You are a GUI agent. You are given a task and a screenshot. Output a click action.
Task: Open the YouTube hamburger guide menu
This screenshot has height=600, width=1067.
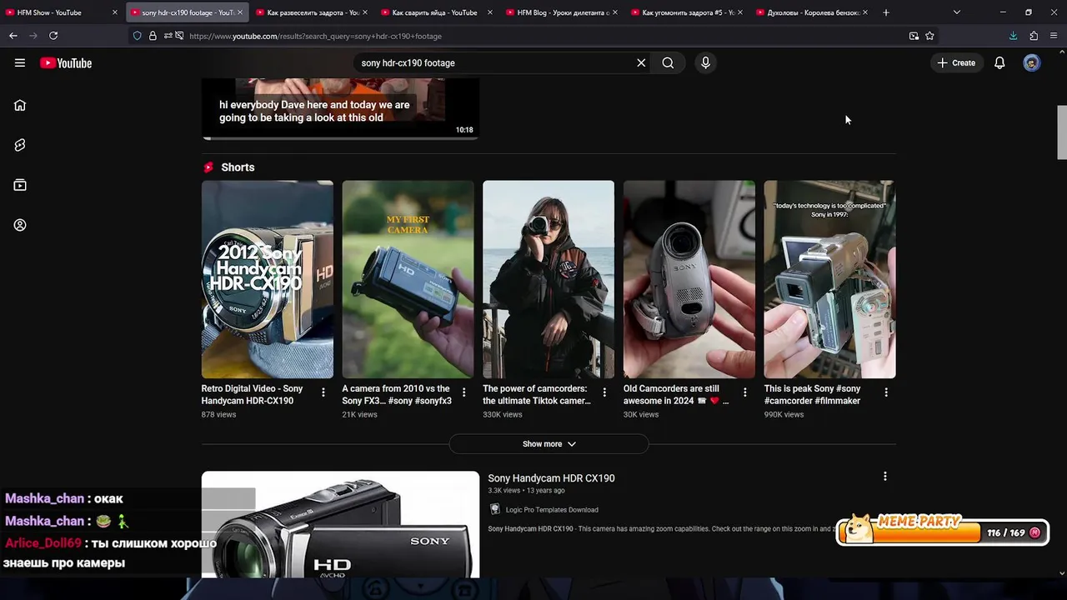pyautogui.click(x=20, y=62)
